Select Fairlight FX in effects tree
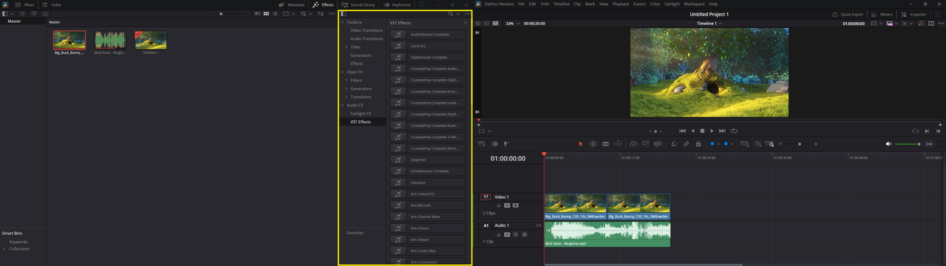This screenshot has height=266, width=946. [x=361, y=114]
